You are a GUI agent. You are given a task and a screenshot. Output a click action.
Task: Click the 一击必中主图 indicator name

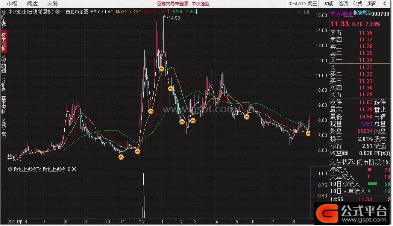click(x=75, y=12)
